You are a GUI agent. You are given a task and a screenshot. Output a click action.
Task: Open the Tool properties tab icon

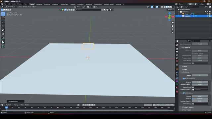tap(177, 45)
